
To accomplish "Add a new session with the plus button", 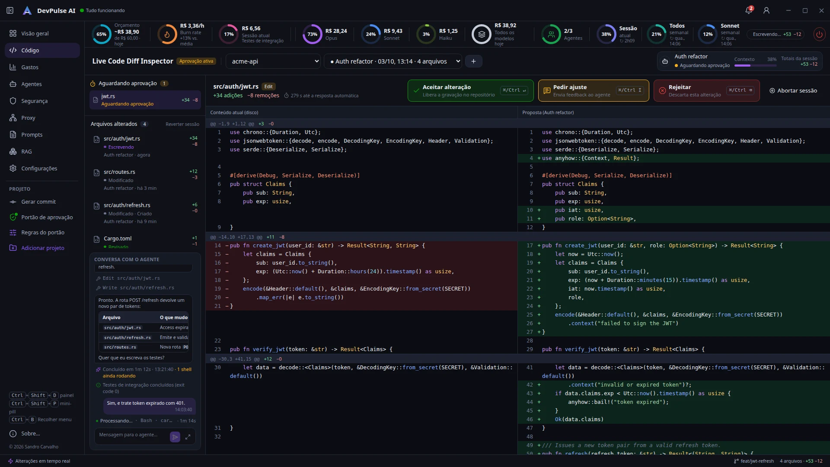I will pos(473,61).
